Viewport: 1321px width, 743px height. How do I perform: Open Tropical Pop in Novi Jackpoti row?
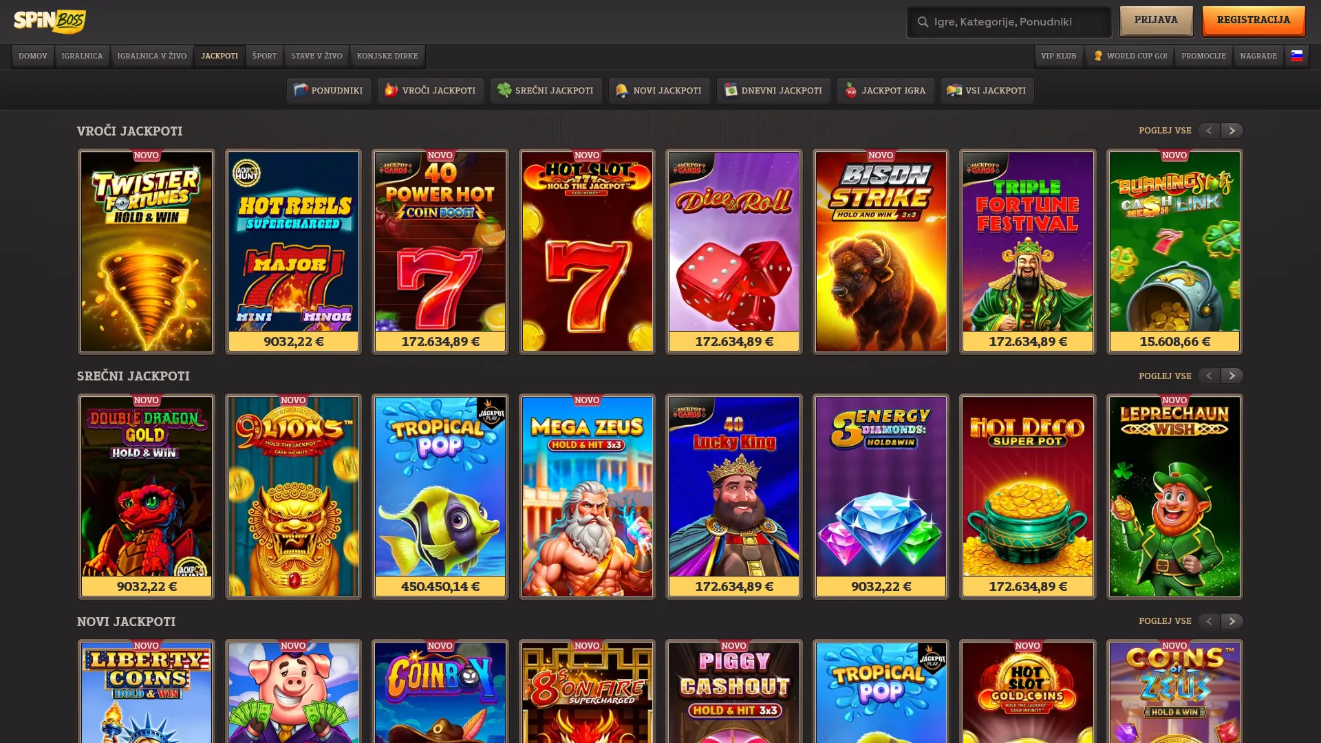coord(881,692)
